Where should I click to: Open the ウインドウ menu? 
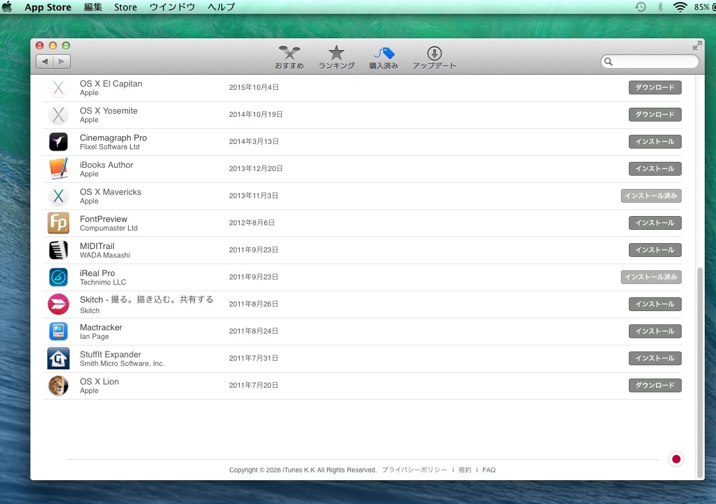click(172, 7)
